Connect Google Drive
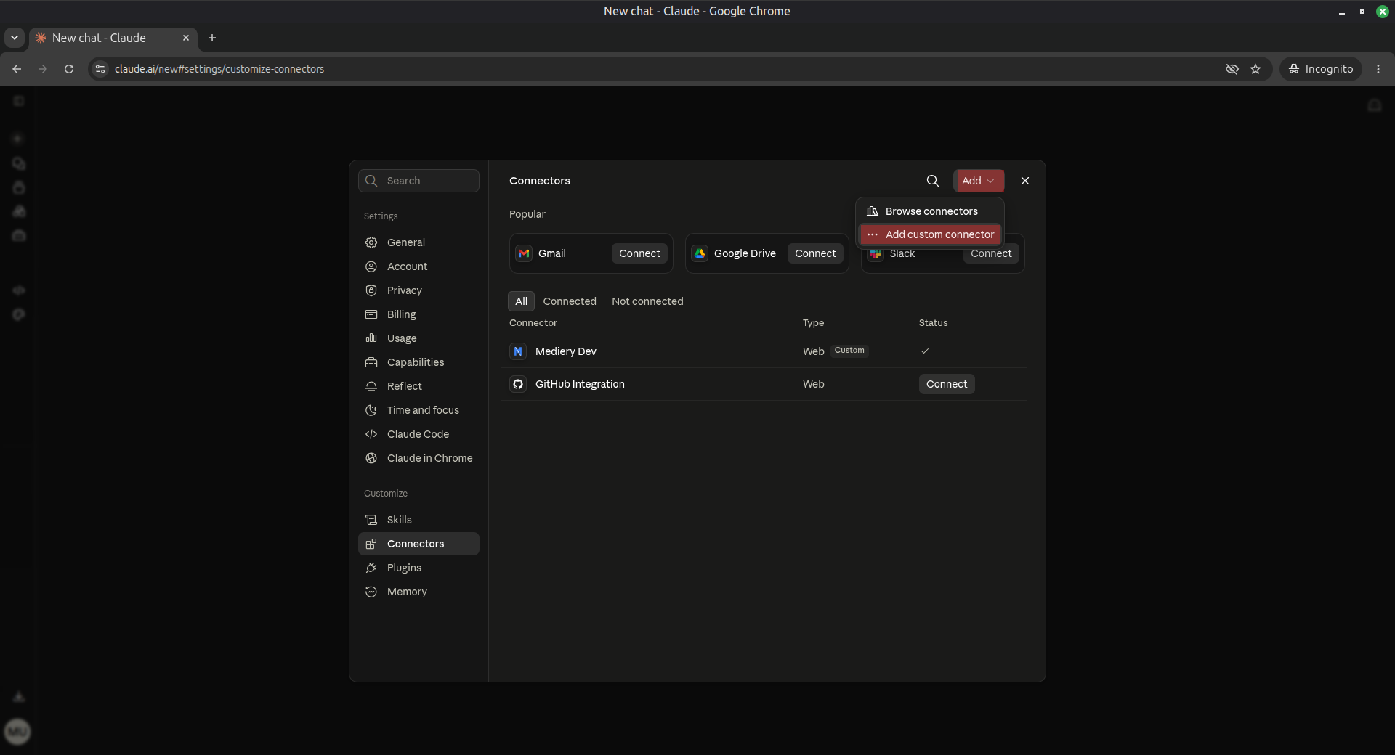Image resolution: width=1395 pixels, height=755 pixels. click(x=815, y=253)
